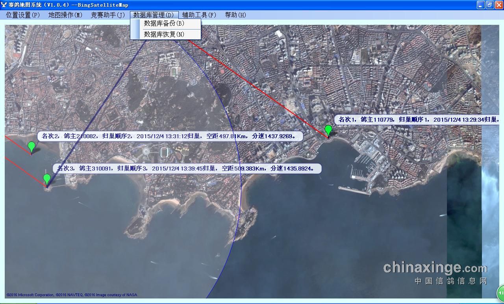Open the 竞赛助手(J) menu

[x=108, y=15]
